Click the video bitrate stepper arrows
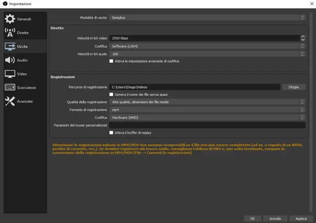 click(x=303, y=38)
